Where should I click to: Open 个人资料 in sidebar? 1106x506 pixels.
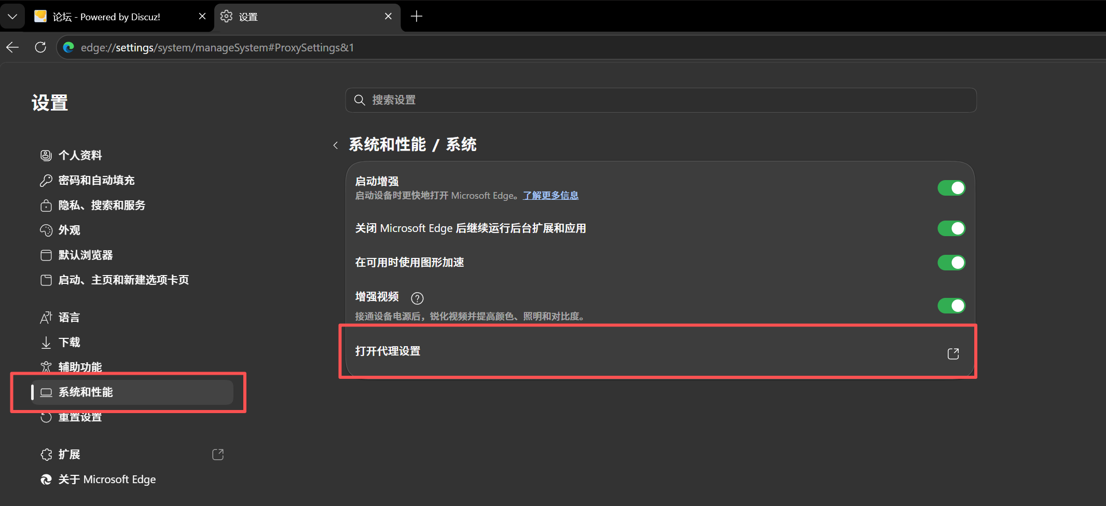[x=132, y=155]
